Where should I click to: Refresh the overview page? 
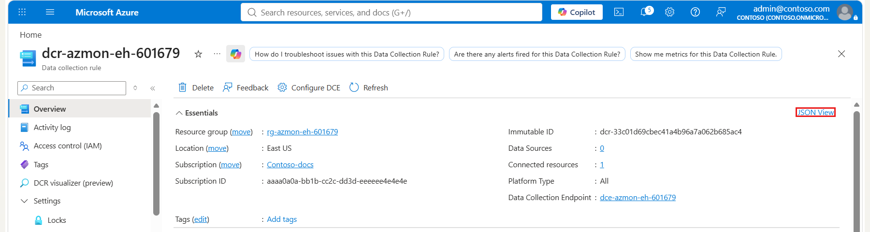pyautogui.click(x=368, y=87)
